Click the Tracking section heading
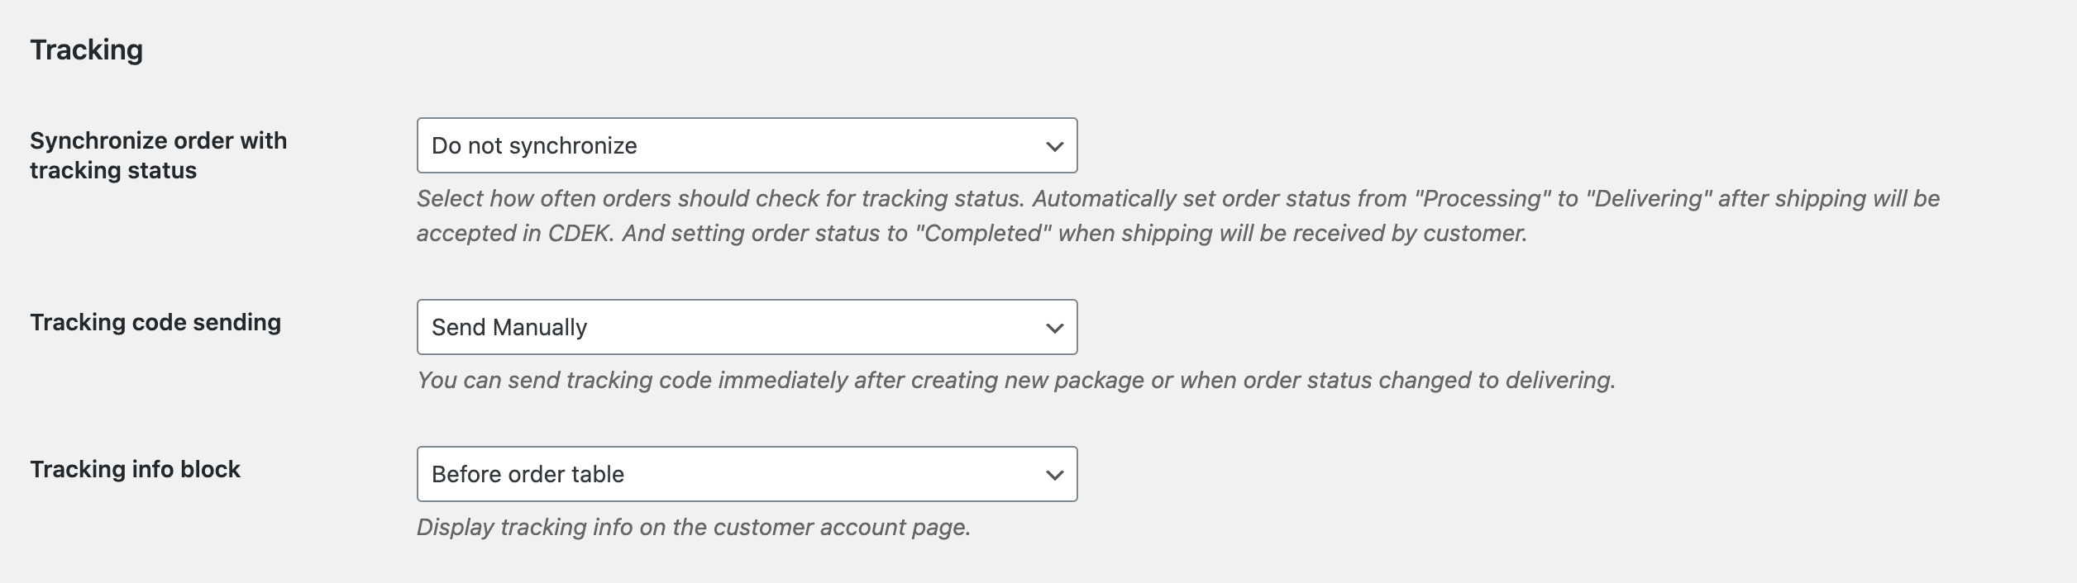Viewport: 2077px width, 583px height. click(85, 50)
